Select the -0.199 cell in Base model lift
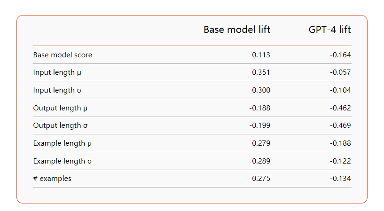 (x=259, y=125)
